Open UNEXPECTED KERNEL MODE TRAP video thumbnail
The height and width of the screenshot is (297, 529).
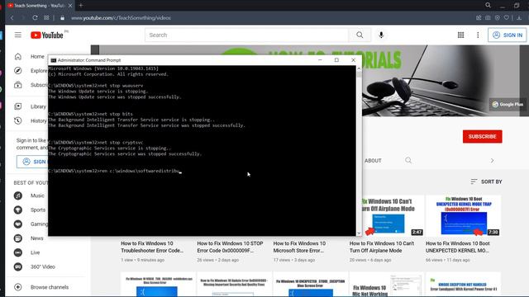[463, 216]
